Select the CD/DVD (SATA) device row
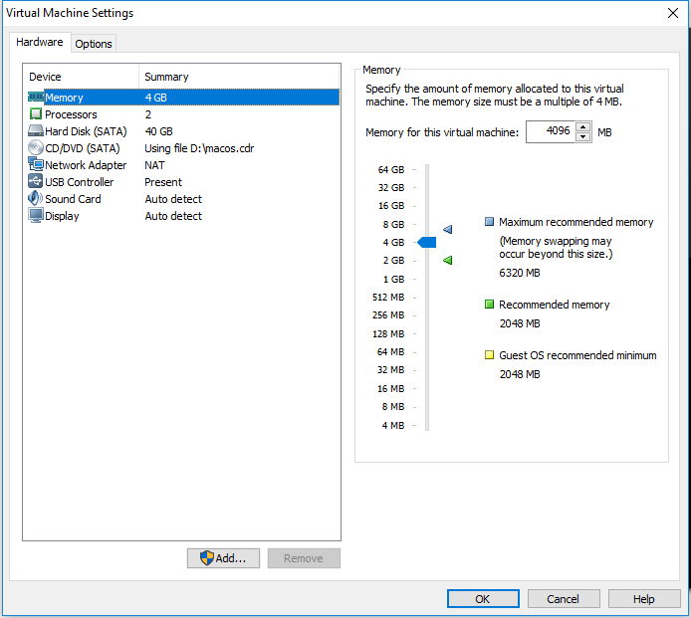This screenshot has height=618, width=691. tap(183, 148)
